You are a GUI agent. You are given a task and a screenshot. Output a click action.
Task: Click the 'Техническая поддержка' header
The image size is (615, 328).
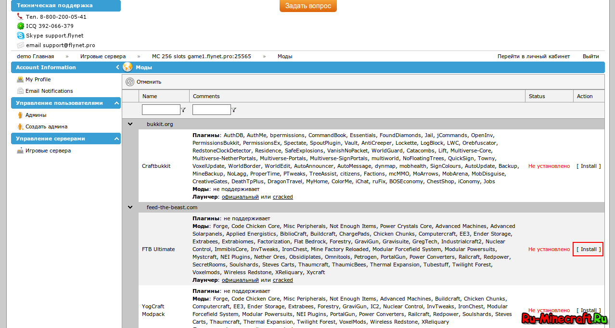(x=66, y=6)
